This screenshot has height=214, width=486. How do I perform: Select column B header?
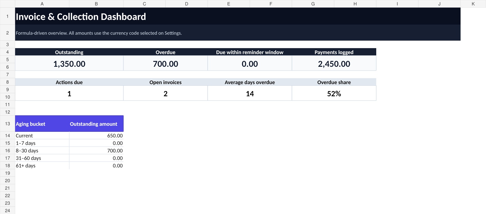click(96, 4)
